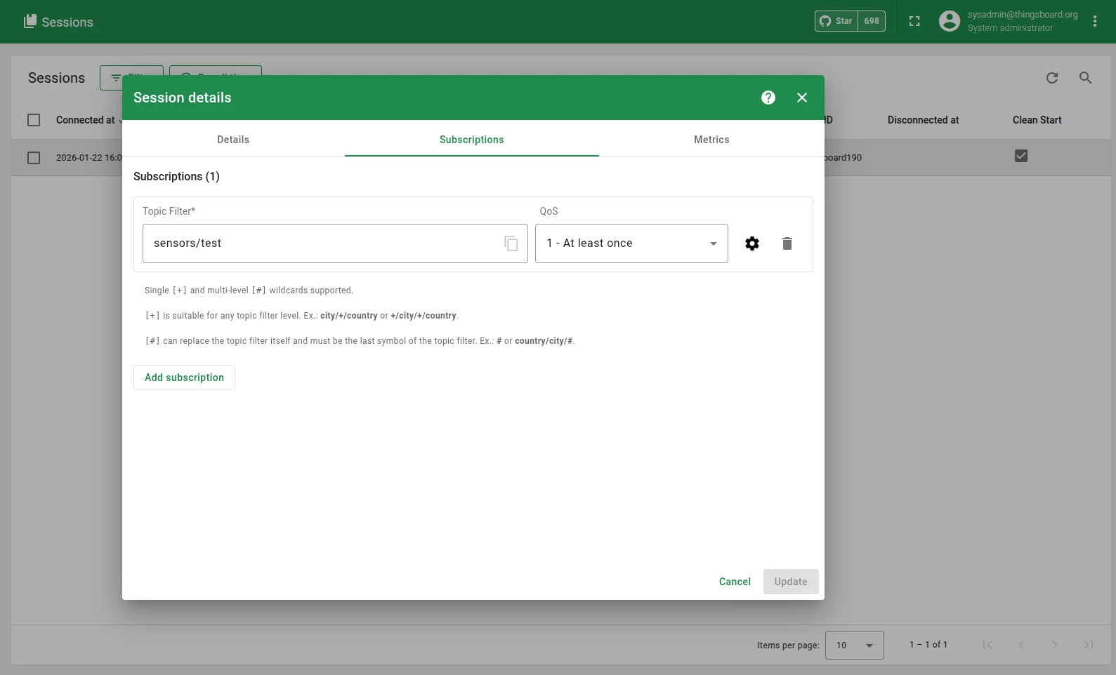Click the GitHub Star button
This screenshot has width=1116, height=675.
836,21
